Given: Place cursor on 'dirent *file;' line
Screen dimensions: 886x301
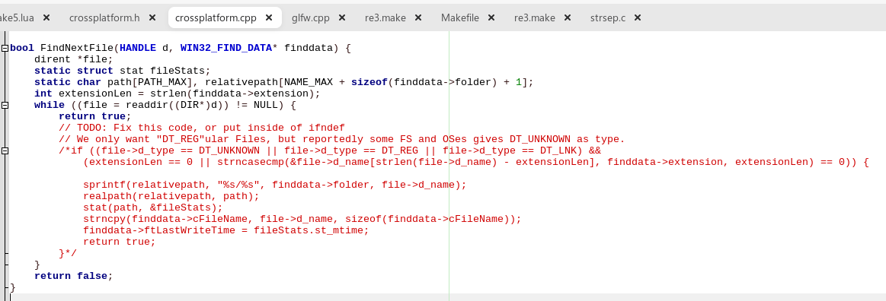Looking at the screenshot, I should [x=73, y=60].
